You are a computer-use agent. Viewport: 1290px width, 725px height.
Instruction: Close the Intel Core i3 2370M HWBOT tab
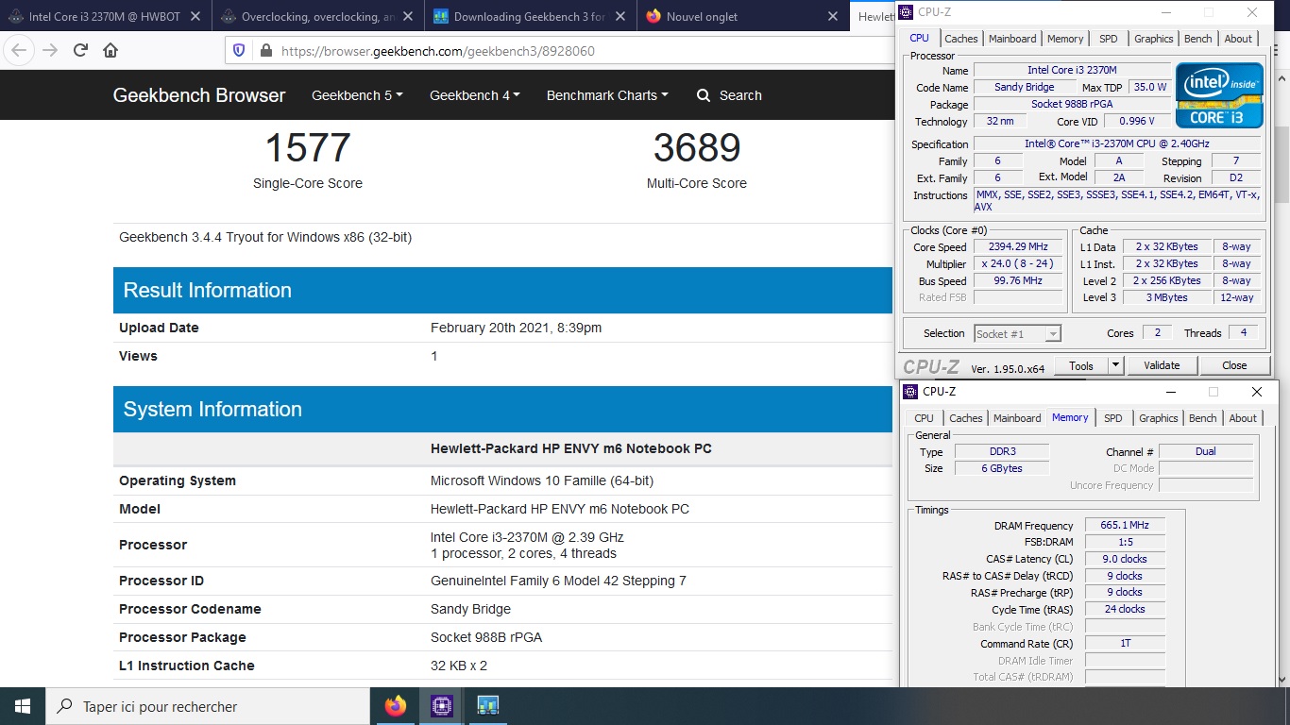click(195, 16)
